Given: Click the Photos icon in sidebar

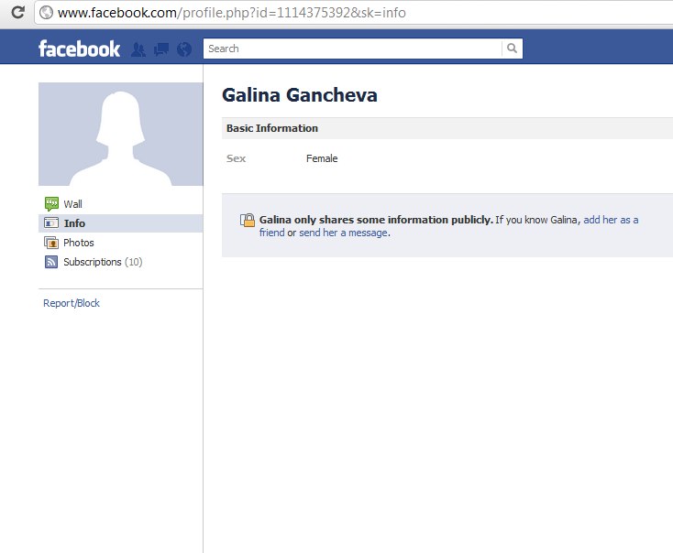Looking at the screenshot, I should coord(51,243).
